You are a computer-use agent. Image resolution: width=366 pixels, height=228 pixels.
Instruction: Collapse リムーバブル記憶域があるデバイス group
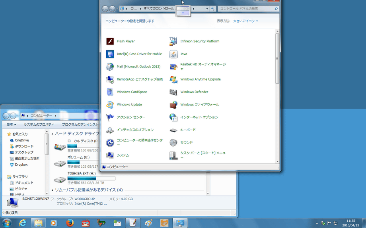tap(53, 190)
